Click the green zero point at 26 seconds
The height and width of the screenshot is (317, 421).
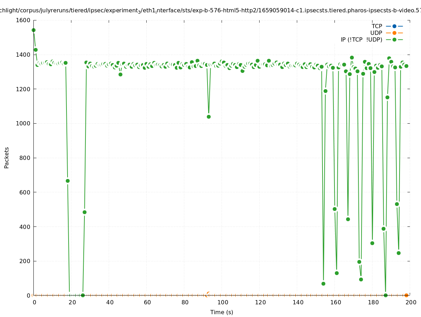click(83, 295)
